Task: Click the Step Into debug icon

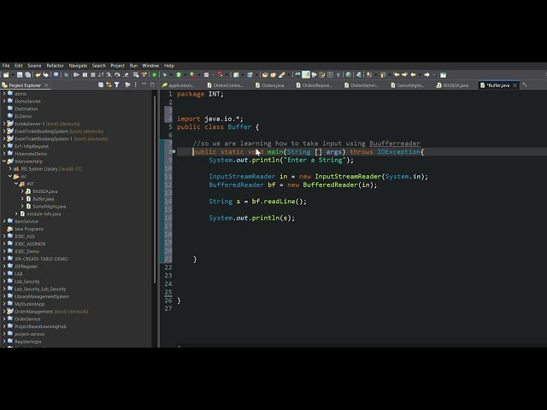Action: click(x=109, y=74)
